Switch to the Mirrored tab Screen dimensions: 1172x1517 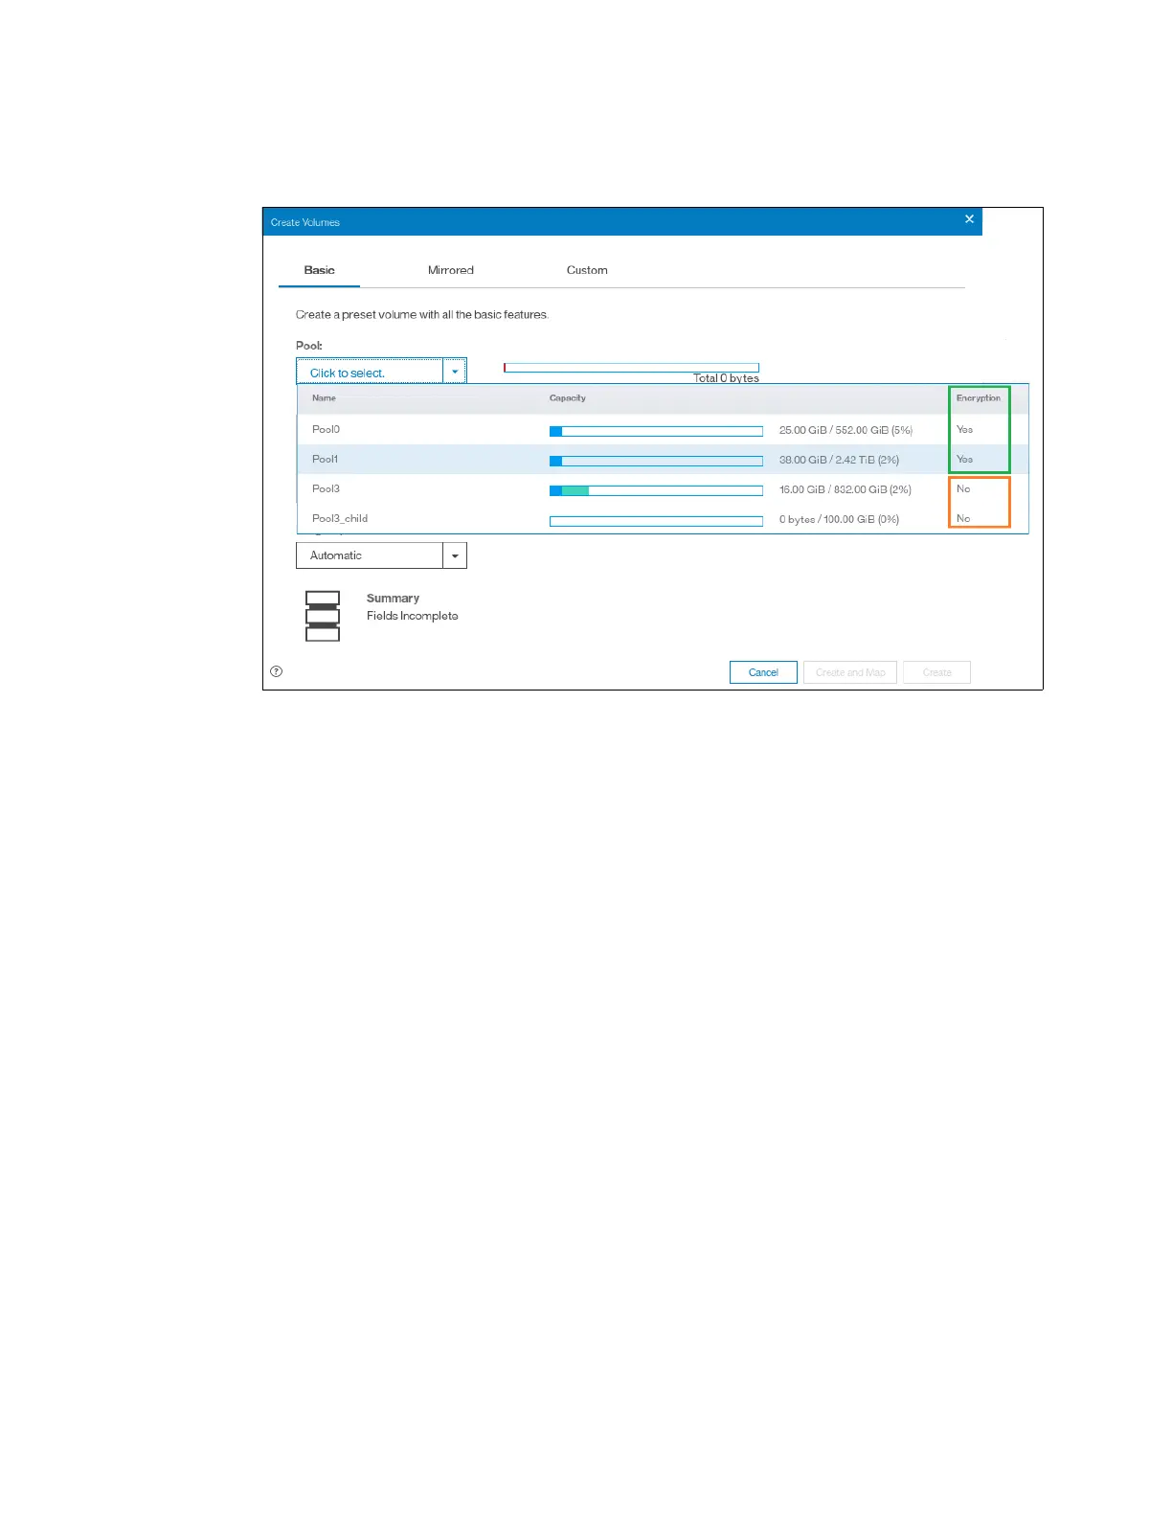(451, 270)
